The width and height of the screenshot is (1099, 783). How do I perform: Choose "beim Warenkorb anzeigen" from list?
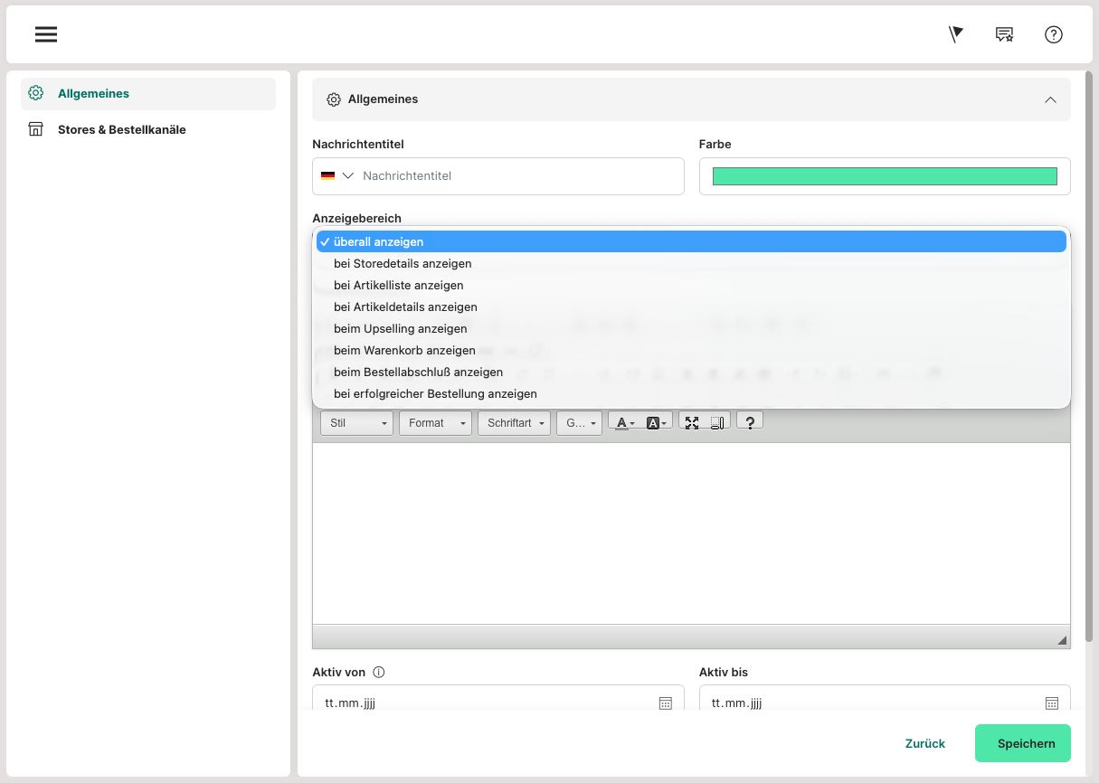pyautogui.click(x=404, y=350)
